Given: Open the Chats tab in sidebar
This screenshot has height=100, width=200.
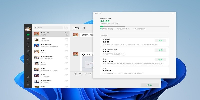Looking at the screenshot, I should pyautogui.click(x=28, y=35).
